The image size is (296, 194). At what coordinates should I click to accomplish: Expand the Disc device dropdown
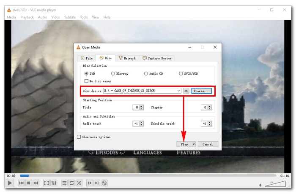(x=178, y=91)
